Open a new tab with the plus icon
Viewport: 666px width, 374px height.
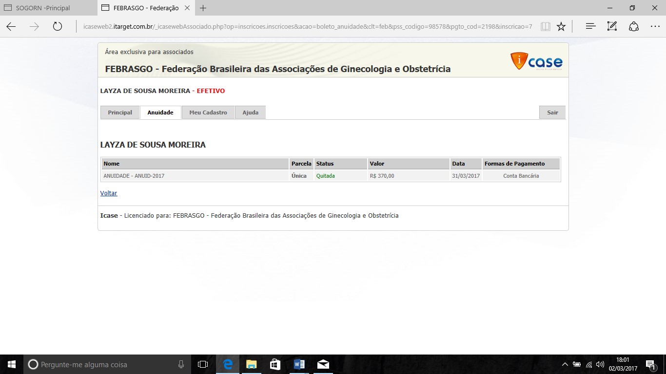point(203,8)
